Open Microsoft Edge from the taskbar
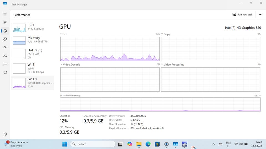The height and width of the screenshot is (149, 266). tap(148, 144)
